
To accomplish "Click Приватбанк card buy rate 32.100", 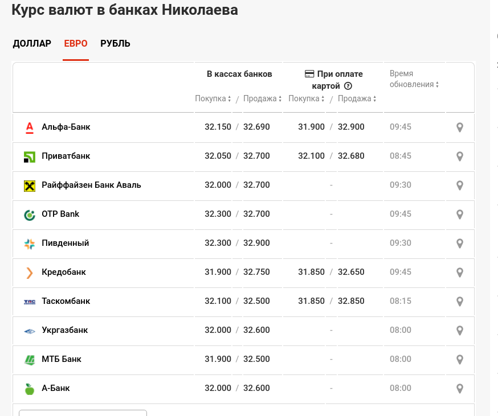I will (x=311, y=156).
